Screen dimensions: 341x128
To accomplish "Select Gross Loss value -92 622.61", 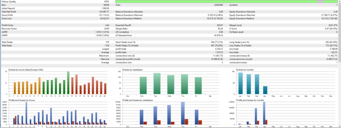I will 104,19.
